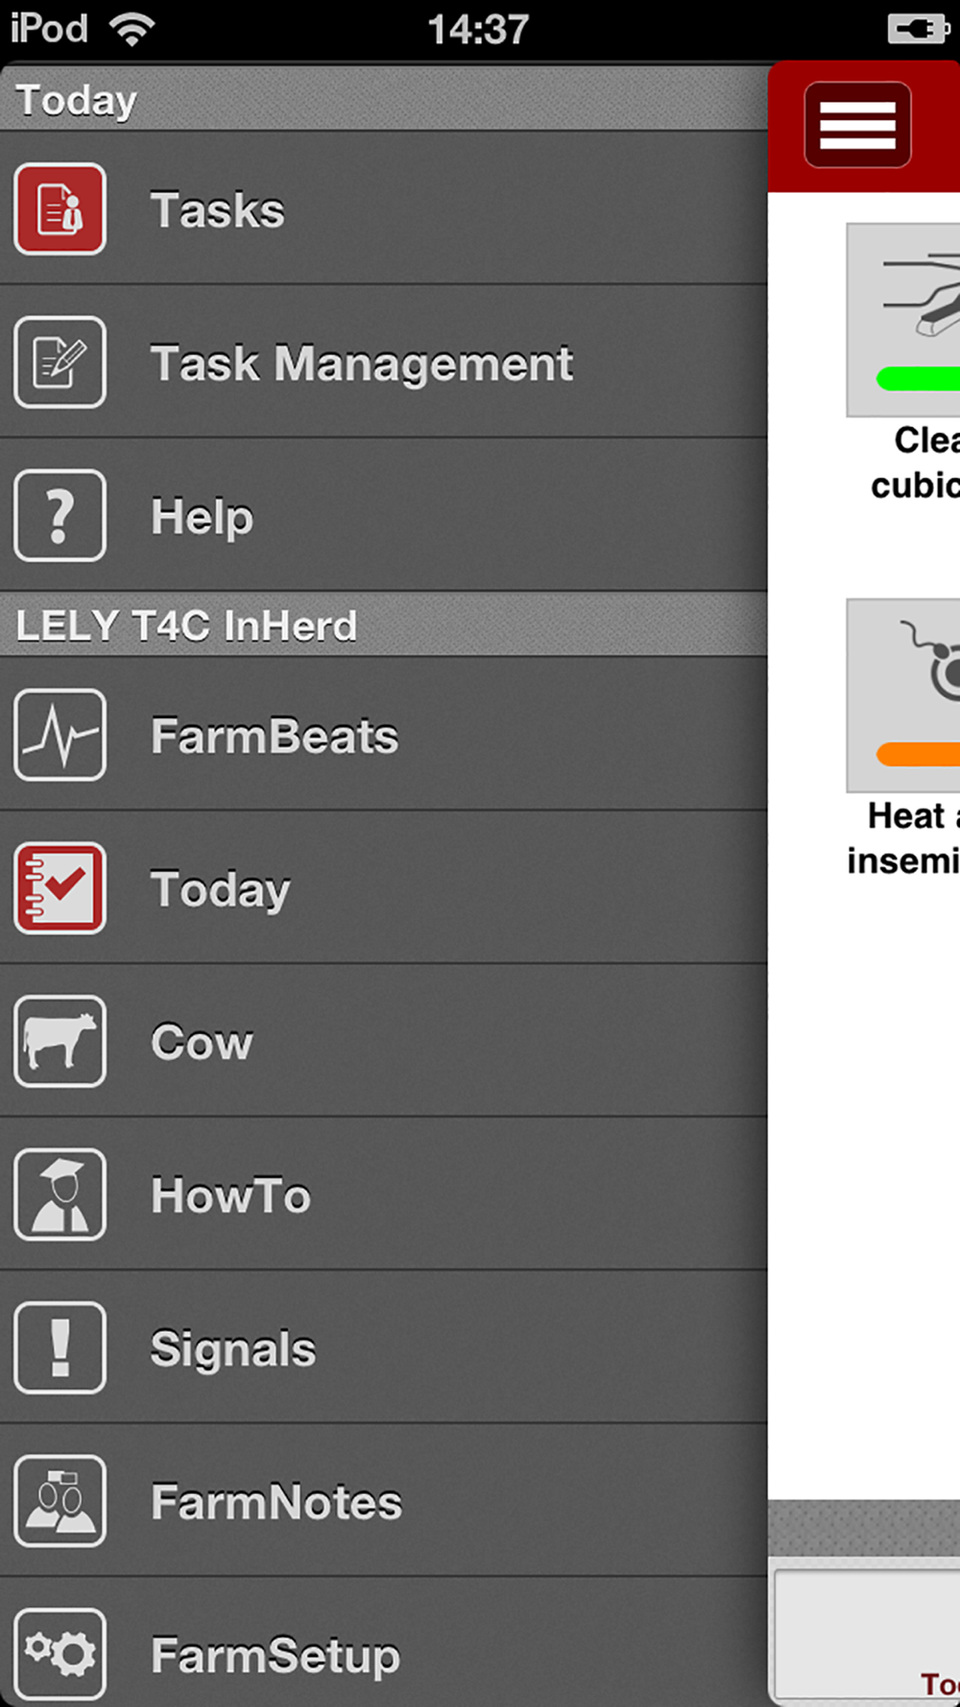
Task: Open the HowTo graduate icon
Action: [60, 1195]
